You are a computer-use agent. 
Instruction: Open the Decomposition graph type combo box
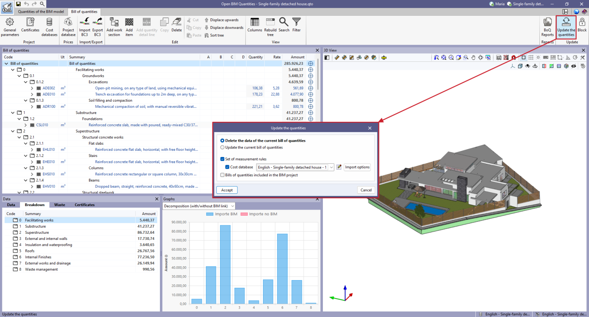(232, 206)
